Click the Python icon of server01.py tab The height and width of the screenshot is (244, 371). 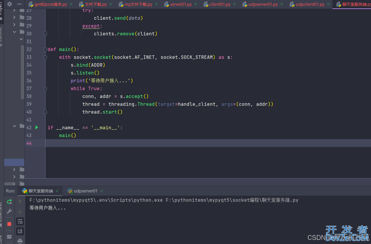[x=166, y=4]
